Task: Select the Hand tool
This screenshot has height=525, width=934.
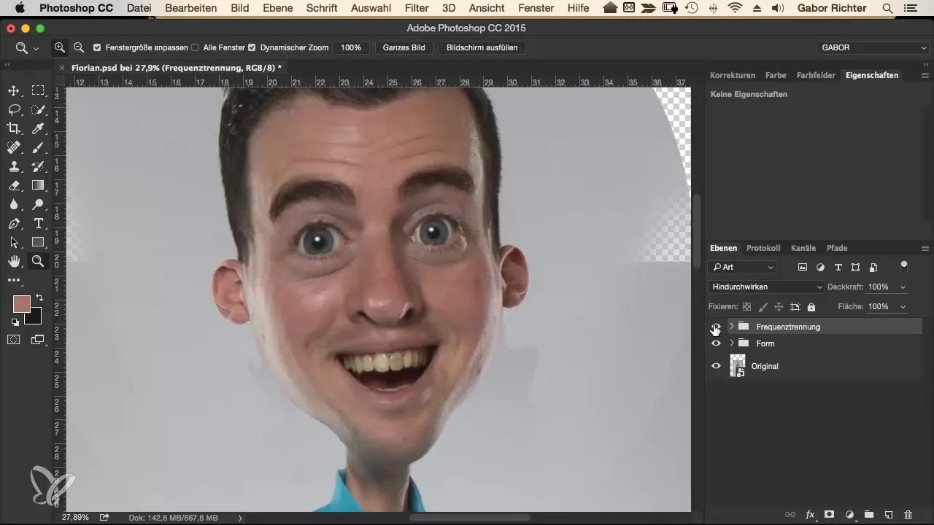Action: tap(13, 262)
